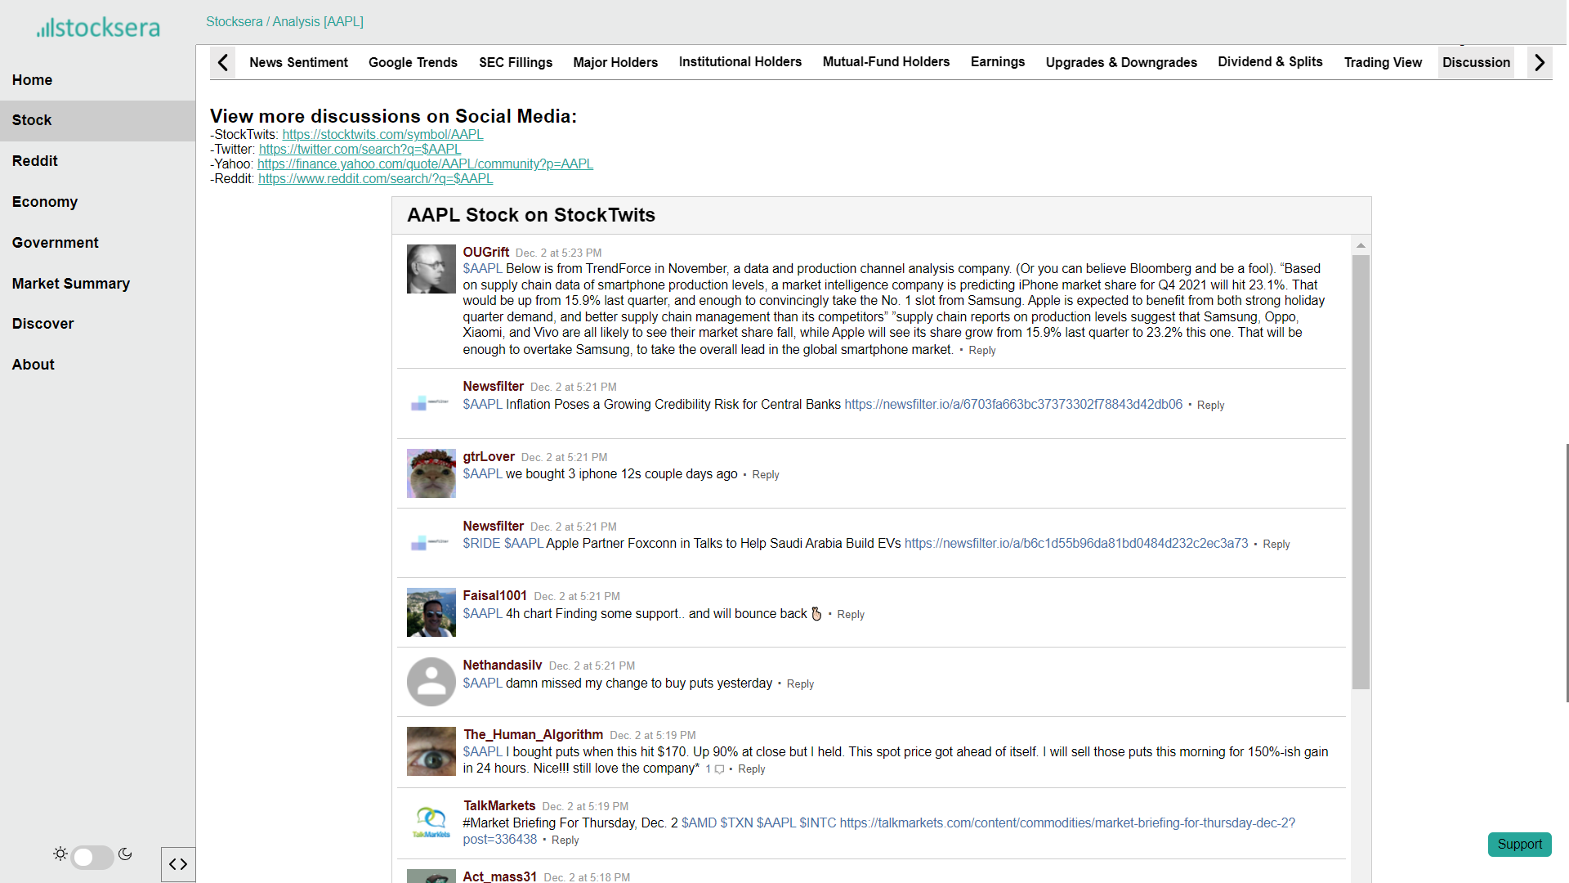Click scroll-up arrow in StockTwits feed
This screenshot has width=1569, height=883.
click(1361, 245)
